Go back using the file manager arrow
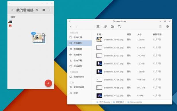This screenshot has width=177, height=111. pos(71,27)
